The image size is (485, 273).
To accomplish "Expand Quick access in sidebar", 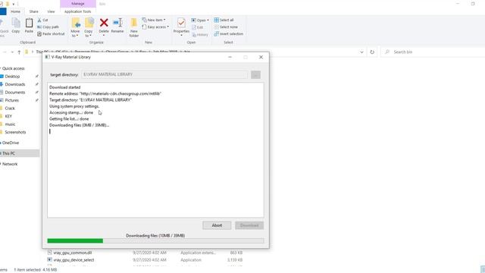I will [1, 68].
